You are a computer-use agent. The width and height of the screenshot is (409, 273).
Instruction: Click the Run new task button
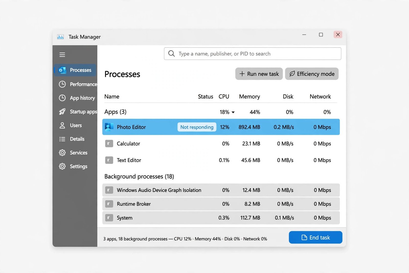point(259,74)
